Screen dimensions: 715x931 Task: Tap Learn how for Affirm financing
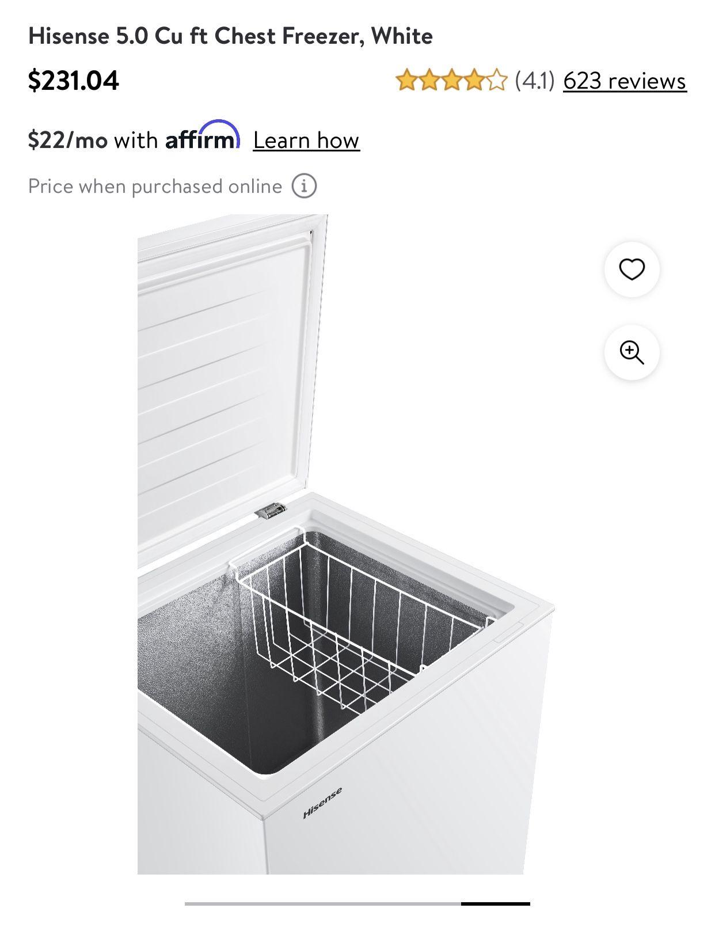[x=306, y=140]
